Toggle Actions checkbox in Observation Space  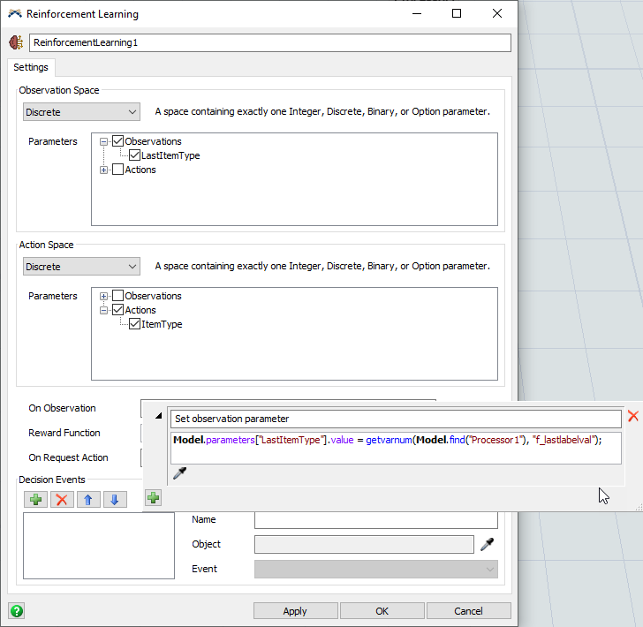[x=117, y=170]
